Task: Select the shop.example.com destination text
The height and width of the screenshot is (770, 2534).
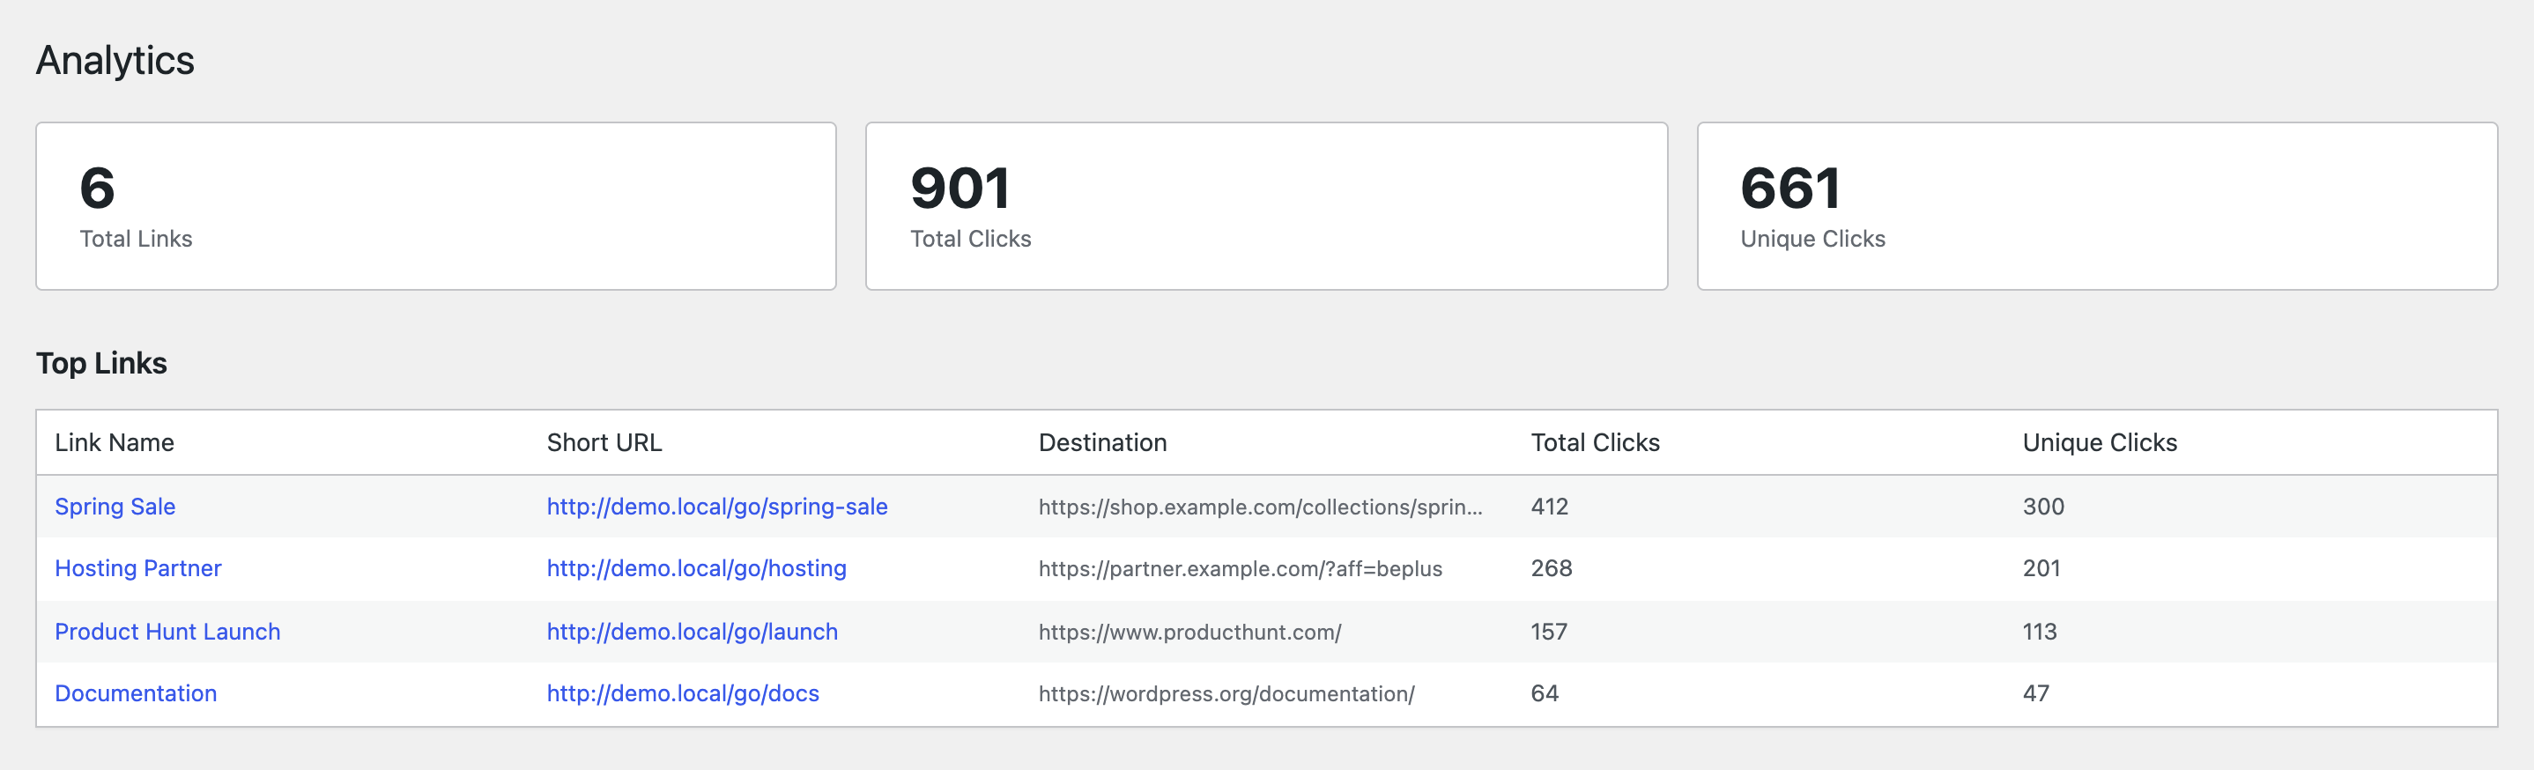Action: pyautogui.click(x=1260, y=507)
